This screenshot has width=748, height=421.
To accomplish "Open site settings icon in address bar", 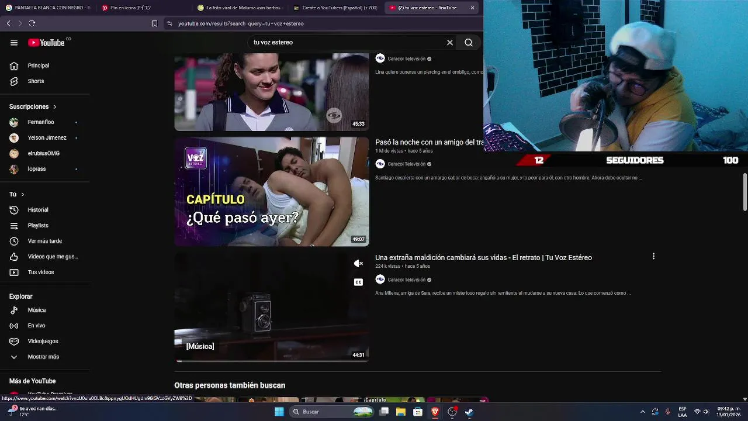I will click(x=169, y=23).
